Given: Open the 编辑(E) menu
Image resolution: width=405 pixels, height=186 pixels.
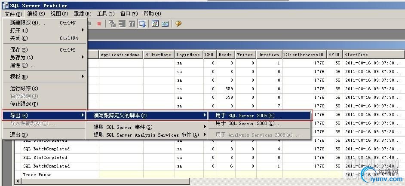Looking at the screenshot, I should coord(36,14).
